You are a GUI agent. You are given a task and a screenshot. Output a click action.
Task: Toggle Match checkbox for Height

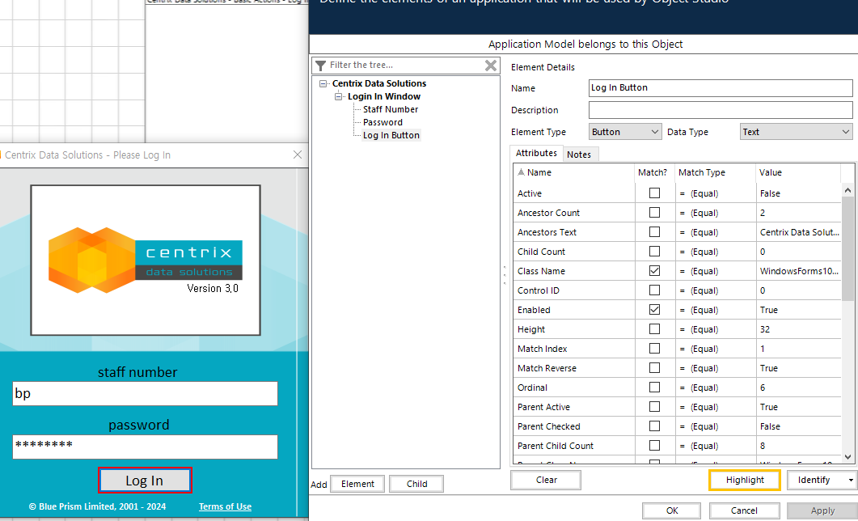click(654, 329)
